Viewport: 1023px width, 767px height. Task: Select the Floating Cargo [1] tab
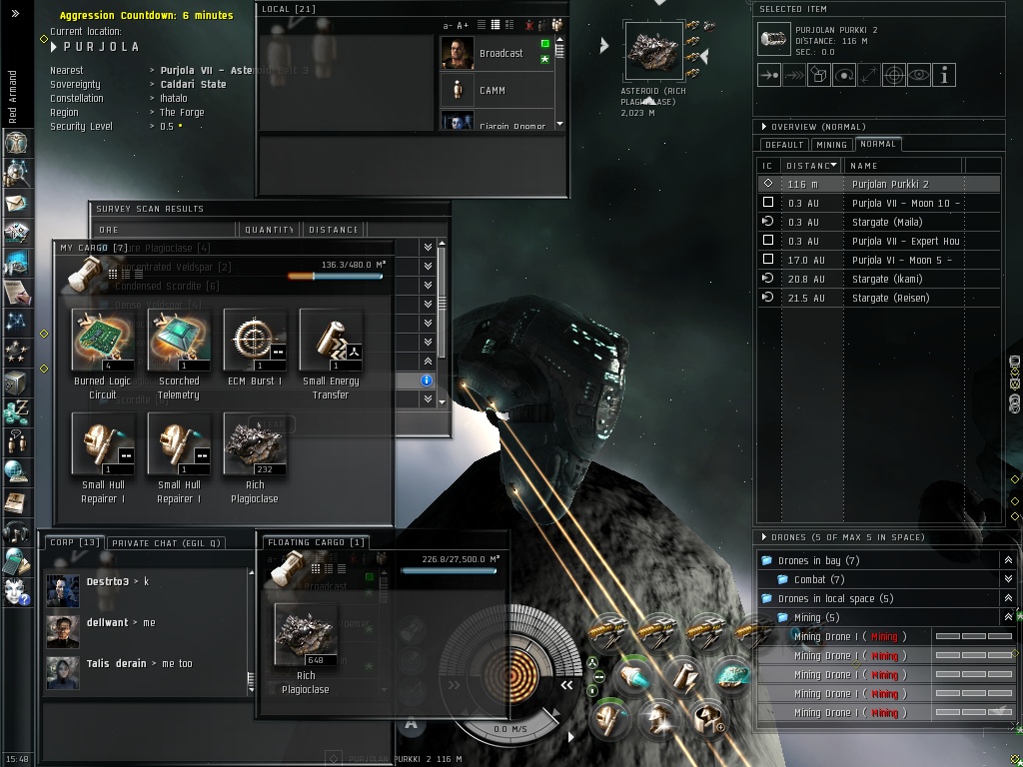[316, 542]
